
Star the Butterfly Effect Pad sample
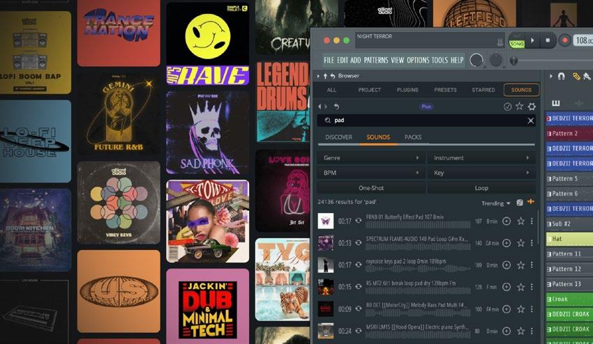point(520,221)
